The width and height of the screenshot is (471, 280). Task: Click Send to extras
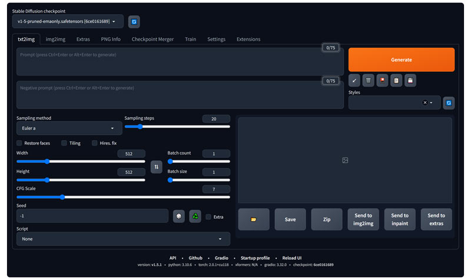click(x=436, y=219)
